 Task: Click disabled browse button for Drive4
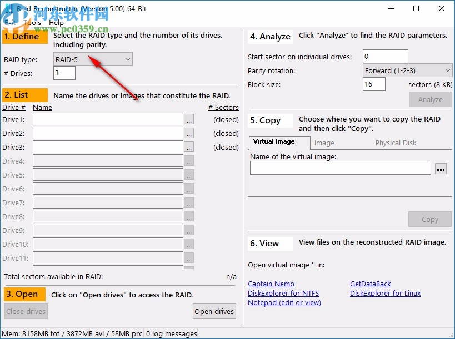coord(189,161)
